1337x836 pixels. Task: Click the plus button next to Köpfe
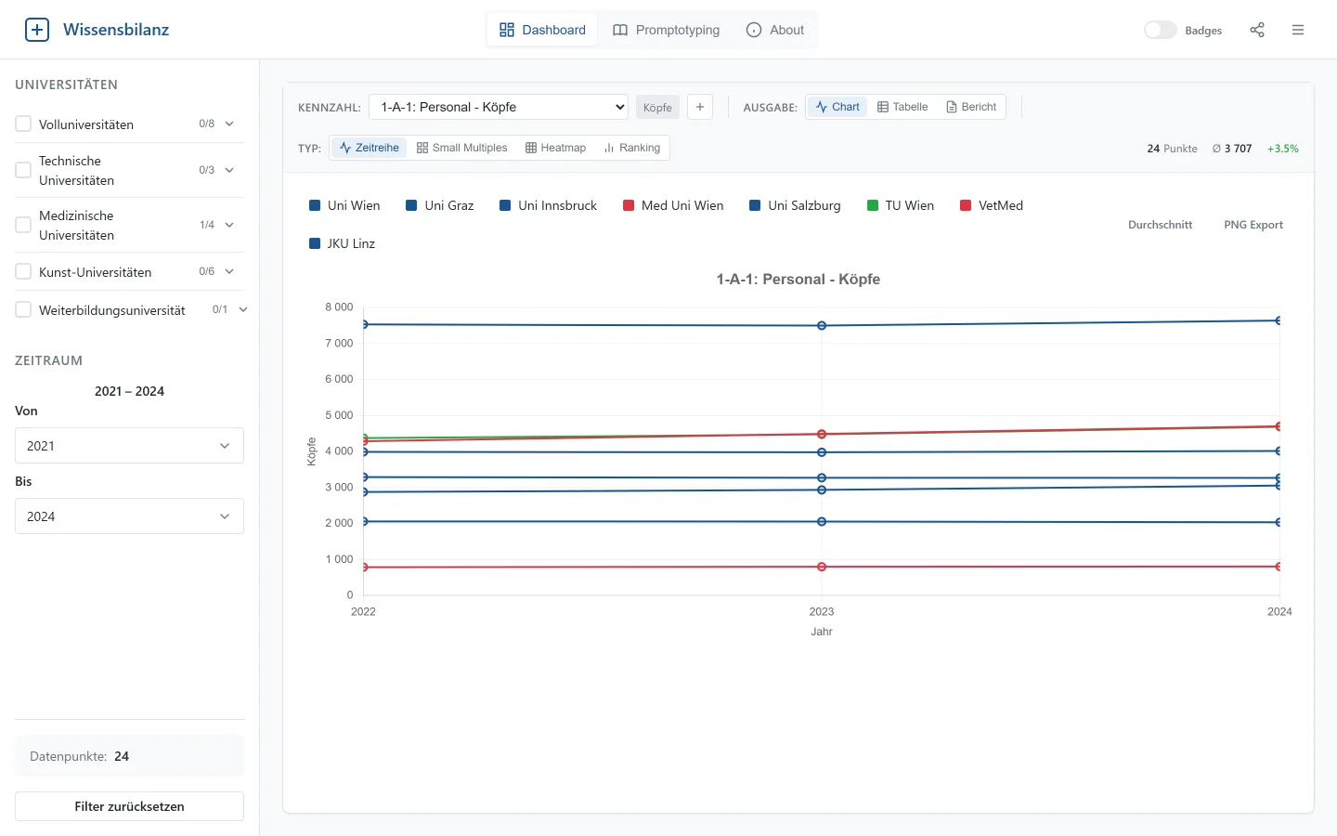point(700,107)
